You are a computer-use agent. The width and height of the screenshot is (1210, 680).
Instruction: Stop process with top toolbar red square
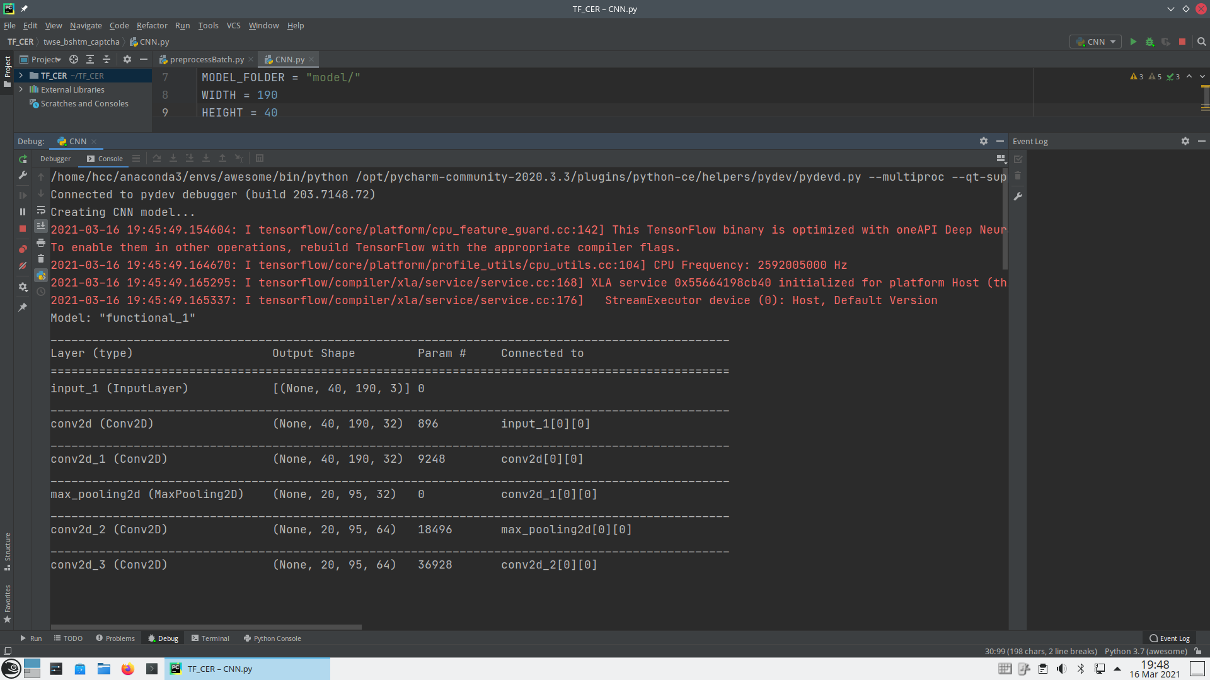point(1182,42)
